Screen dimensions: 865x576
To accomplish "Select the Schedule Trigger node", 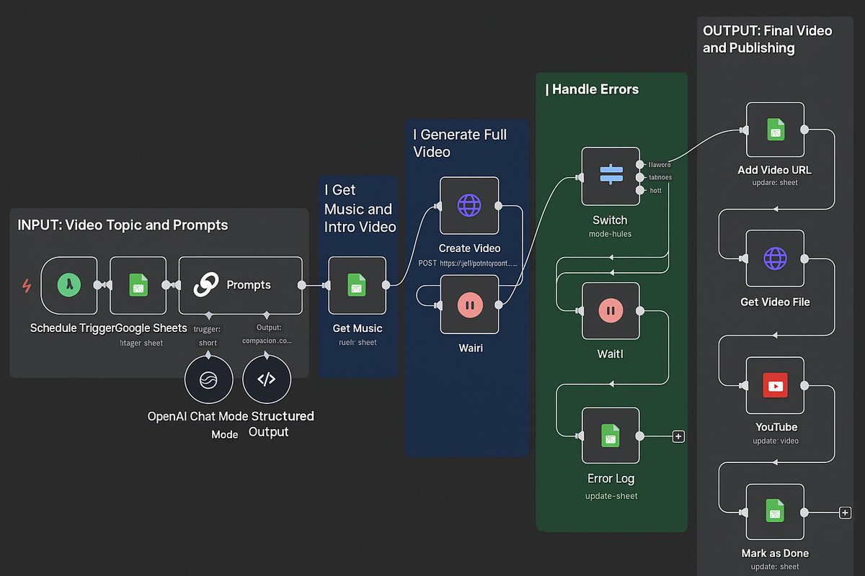I will [x=69, y=285].
